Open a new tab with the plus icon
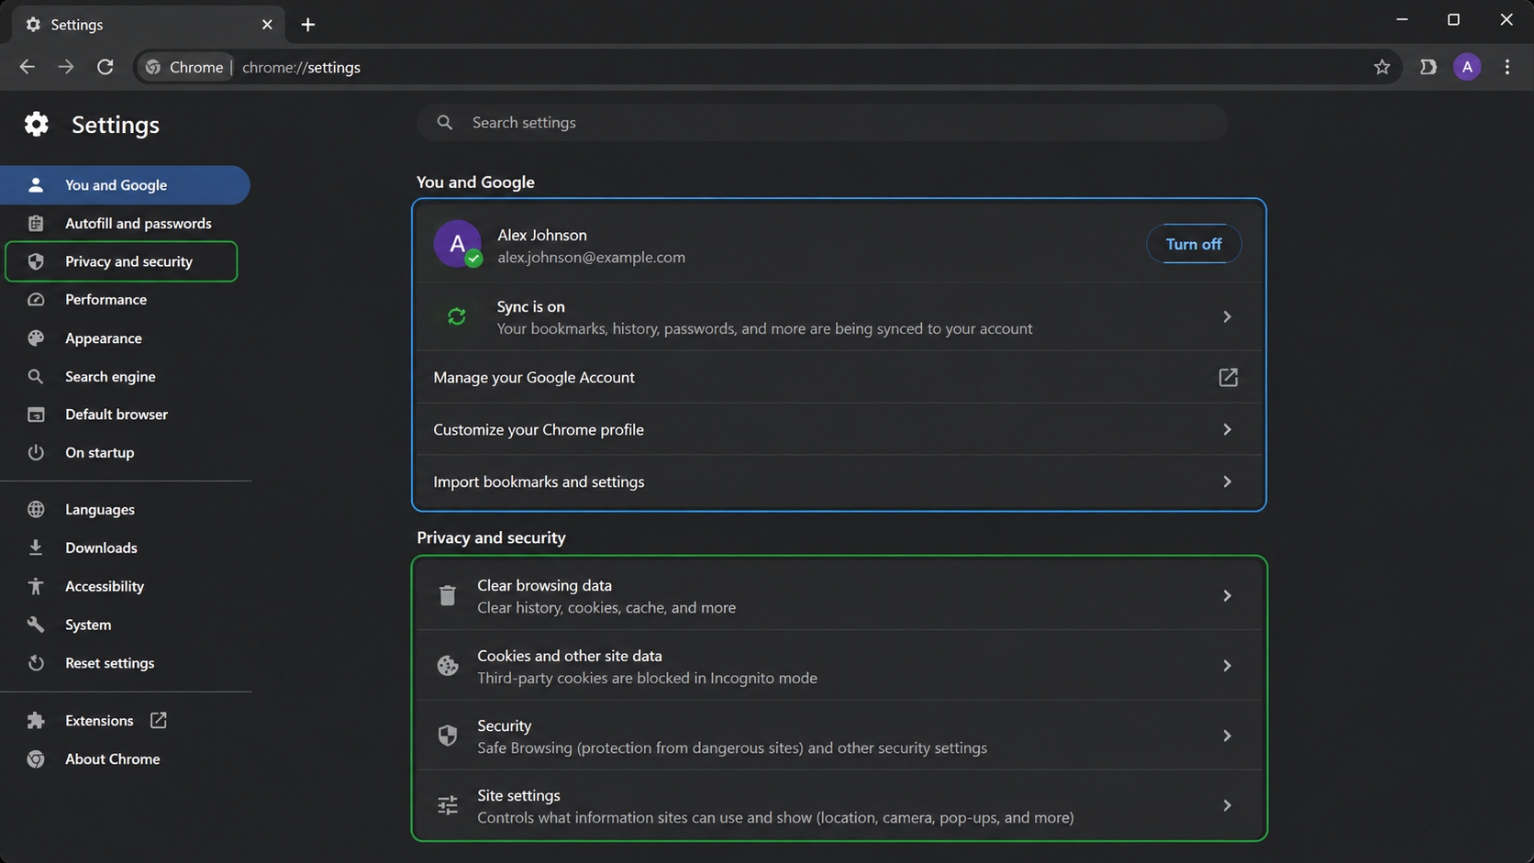Screen dimensions: 1534x863 point(308,25)
